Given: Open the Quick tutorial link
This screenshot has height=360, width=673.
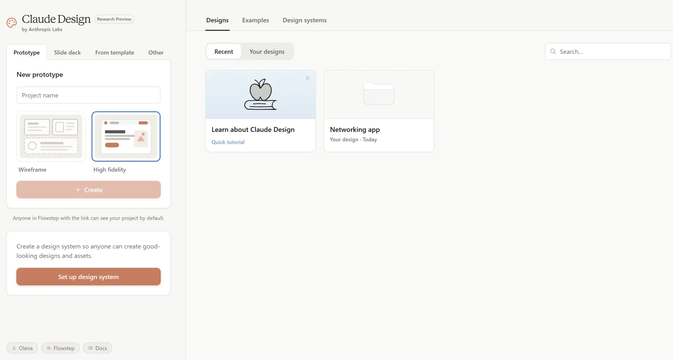Looking at the screenshot, I should coord(228,142).
